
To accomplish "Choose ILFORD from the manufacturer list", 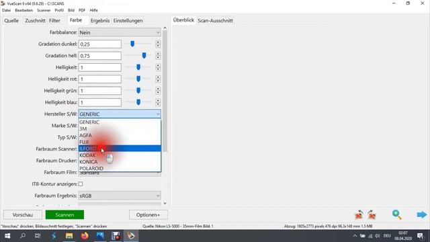I will point(120,149).
